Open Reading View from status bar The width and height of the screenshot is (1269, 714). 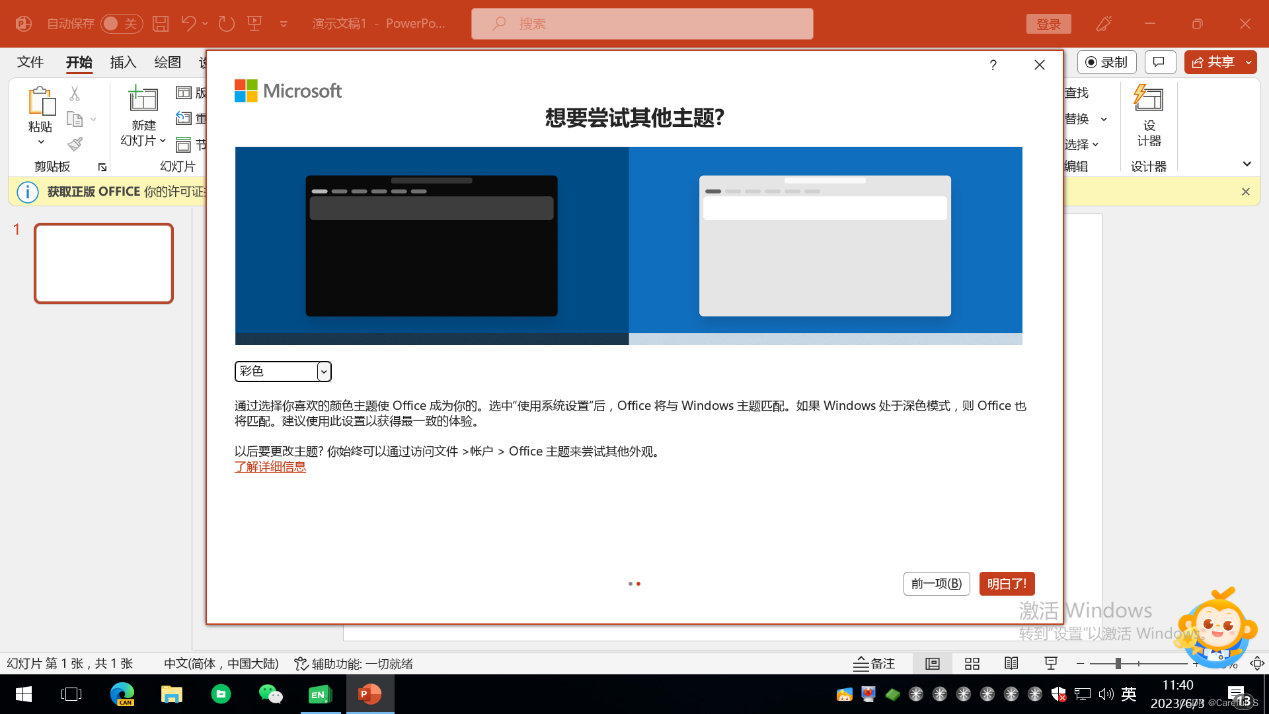click(1011, 664)
